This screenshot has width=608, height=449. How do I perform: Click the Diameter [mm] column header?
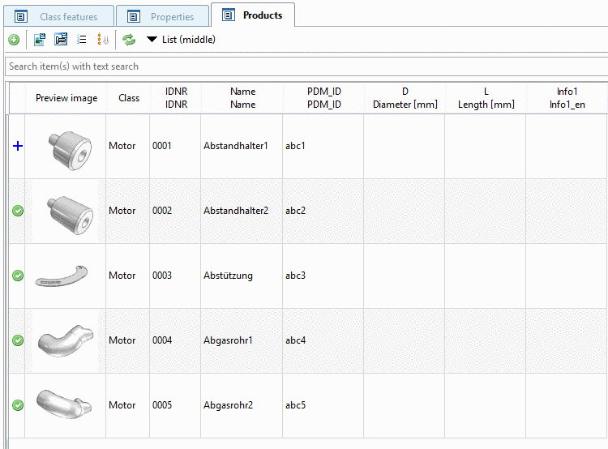[x=405, y=98]
